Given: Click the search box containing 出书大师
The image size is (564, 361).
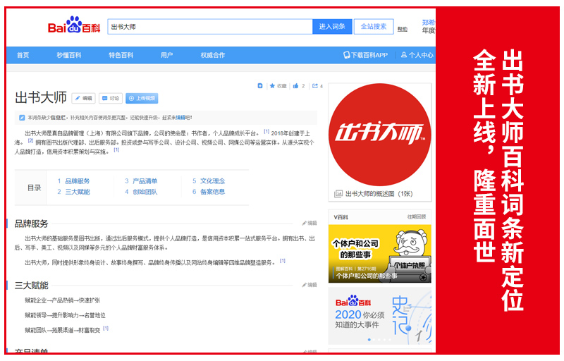Looking at the screenshot, I should point(209,27).
